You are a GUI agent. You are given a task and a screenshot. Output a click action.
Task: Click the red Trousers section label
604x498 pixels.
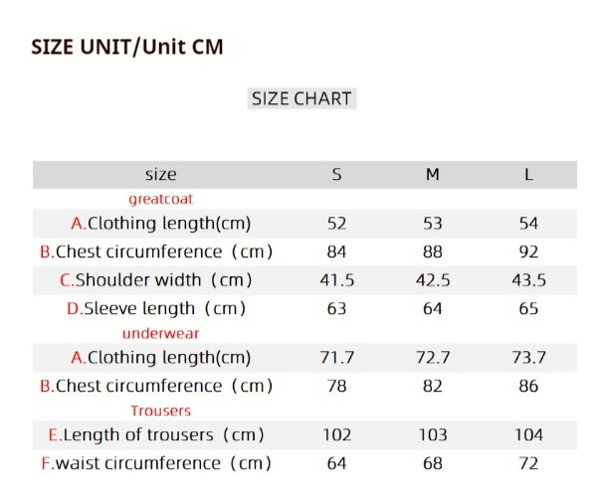[x=160, y=411]
